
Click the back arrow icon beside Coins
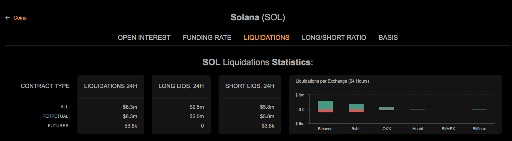tap(7, 18)
